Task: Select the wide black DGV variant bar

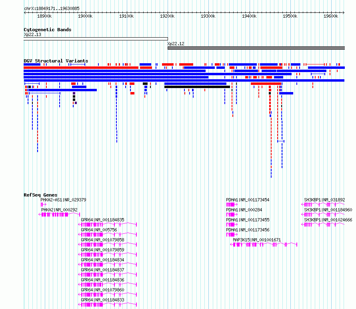Action: coord(197,87)
